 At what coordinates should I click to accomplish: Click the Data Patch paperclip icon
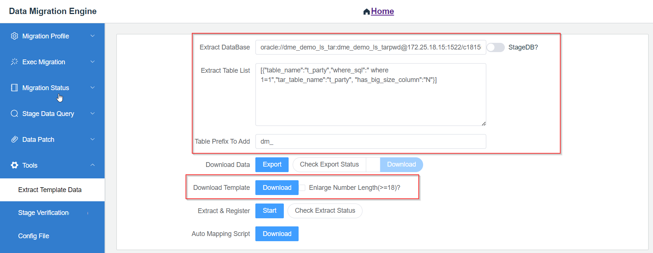(14, 139)
